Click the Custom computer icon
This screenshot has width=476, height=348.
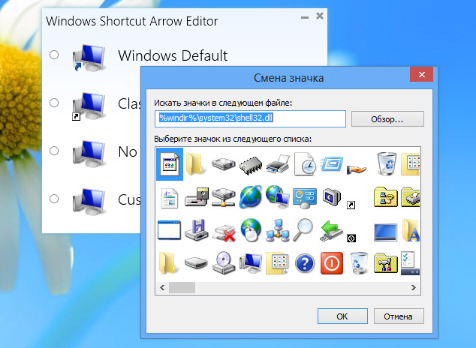tap(89, 202)
